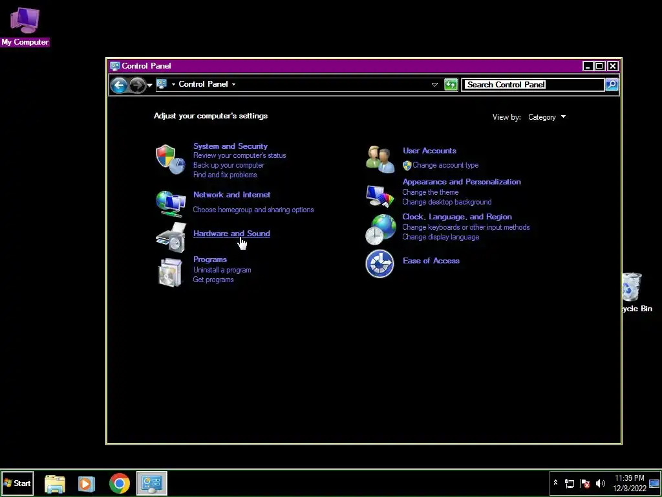
Task: Click Choose homegroup and sharing options
Action: coord(253,210)
